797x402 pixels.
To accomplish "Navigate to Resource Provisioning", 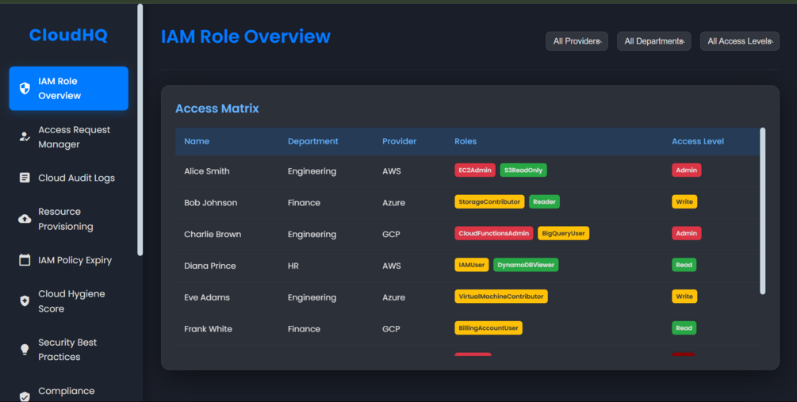I will pyautogui.click(x=69, y=219).
